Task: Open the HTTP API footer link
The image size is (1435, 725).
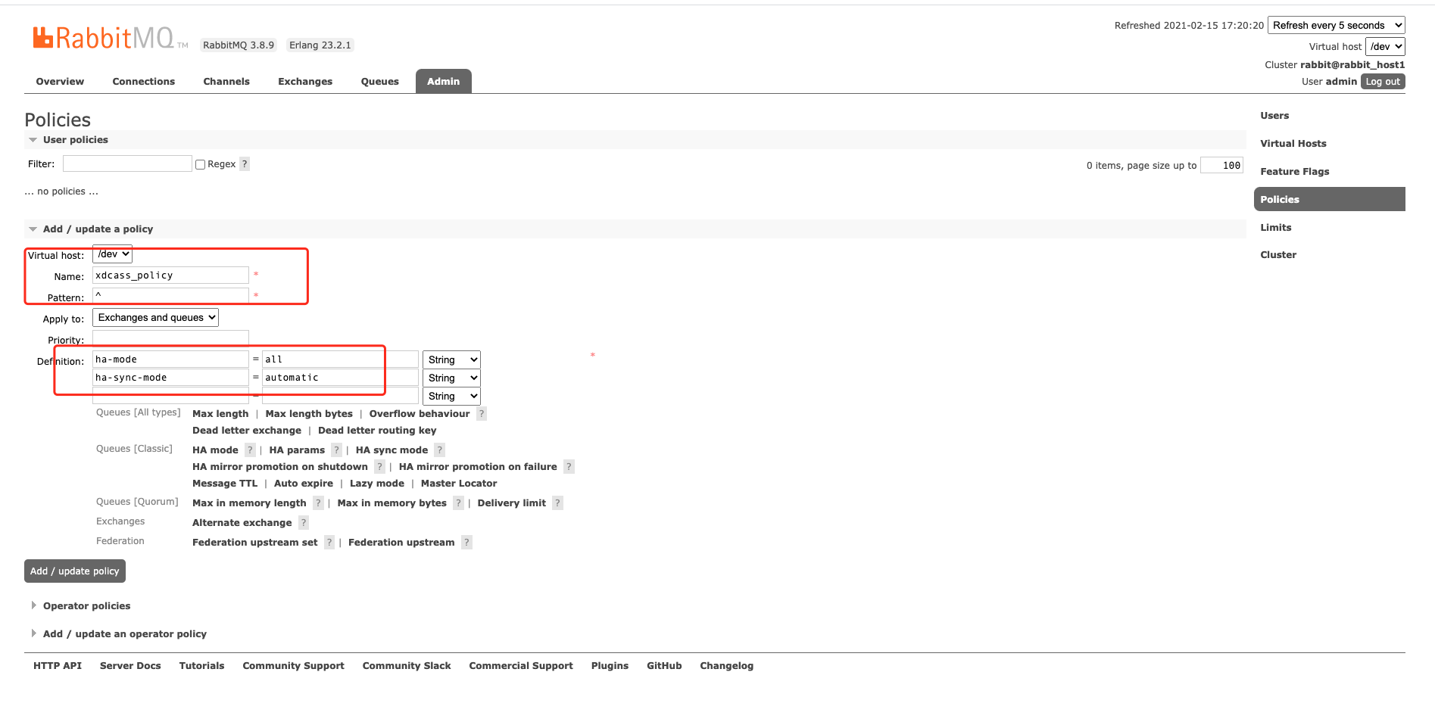Action: click(58, 666)
